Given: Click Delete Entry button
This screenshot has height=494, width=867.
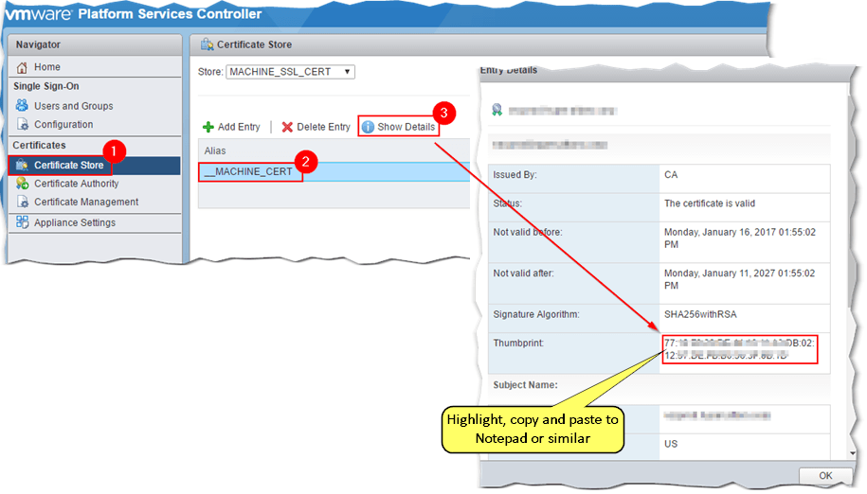Looking at the screenshot, I should pos(316,127).
